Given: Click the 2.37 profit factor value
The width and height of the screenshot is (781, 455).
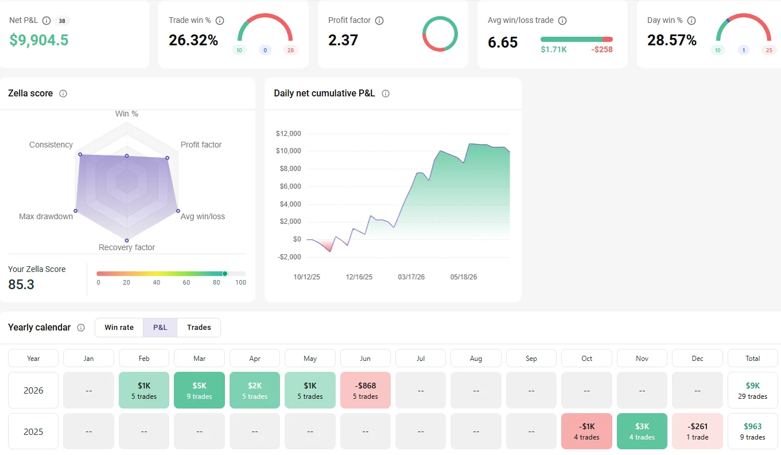Looking at the screenshot, I should coord(343,40).
